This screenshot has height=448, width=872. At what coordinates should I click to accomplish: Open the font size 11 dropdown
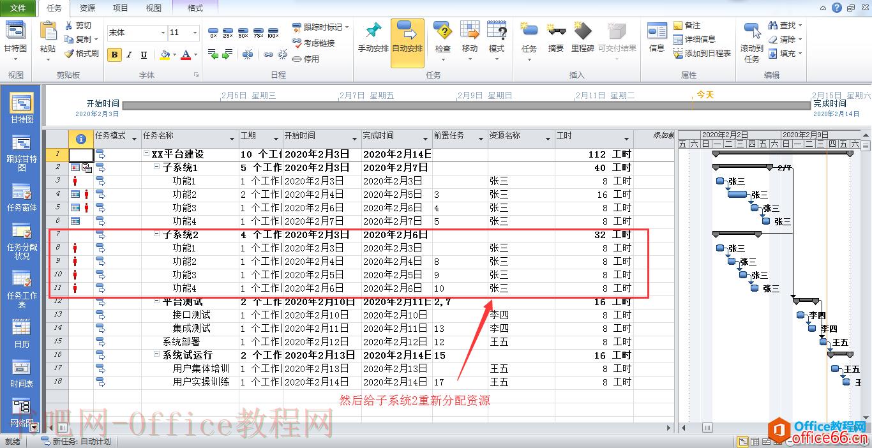(195, 33)
